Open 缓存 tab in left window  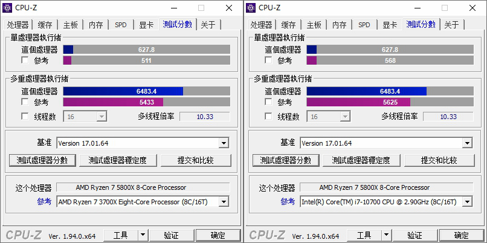(x=45, y=25)
